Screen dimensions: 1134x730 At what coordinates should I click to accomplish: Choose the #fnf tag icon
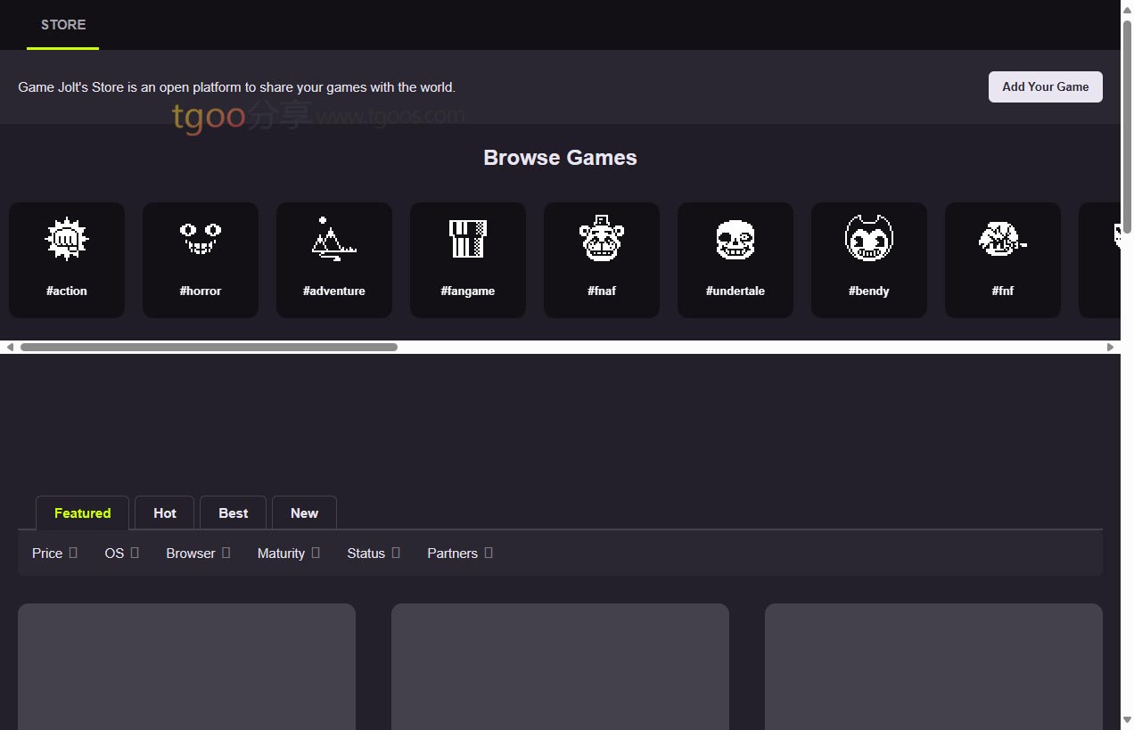pos(1003,240)
